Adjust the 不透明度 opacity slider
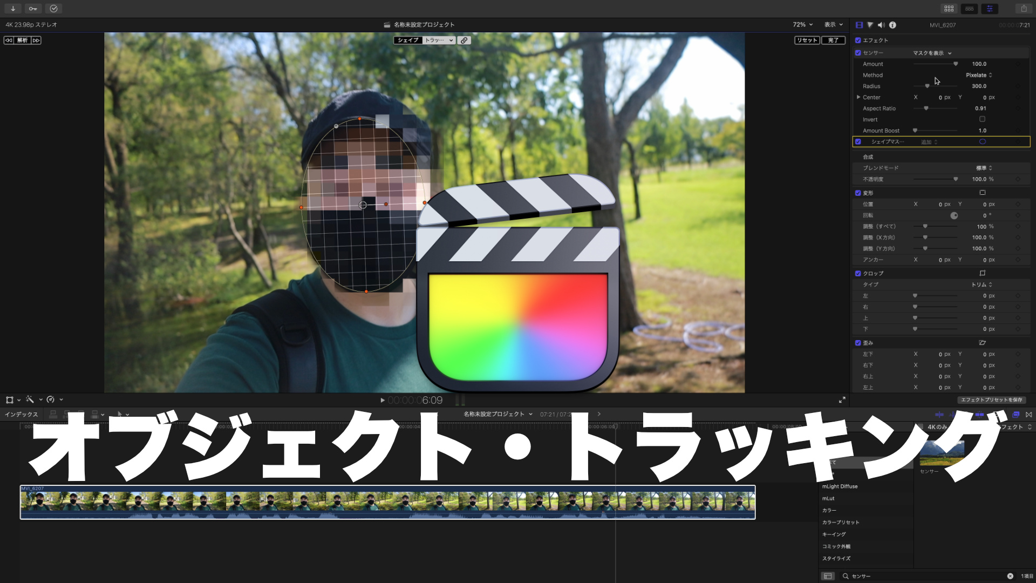 point(935,179)
